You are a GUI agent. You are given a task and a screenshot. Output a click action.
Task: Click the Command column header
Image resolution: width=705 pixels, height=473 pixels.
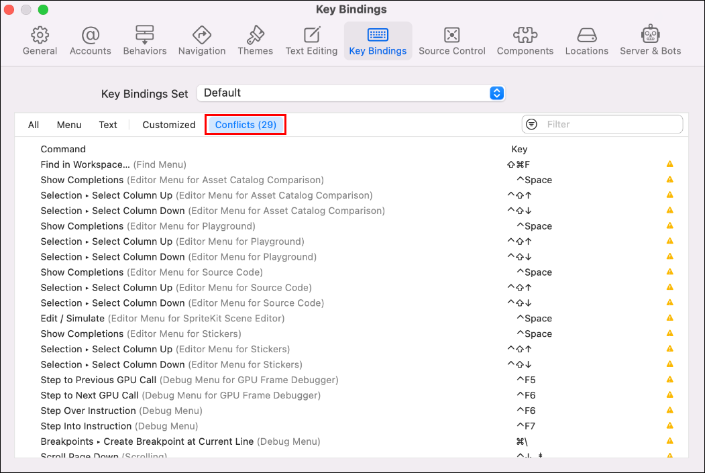[63, 149]
